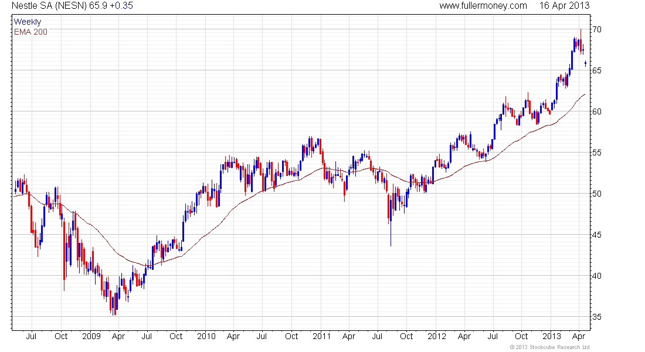The width and height of the screenshot is (645, 352).
Task: Click the +0.35 price change value
Action: 121,6
